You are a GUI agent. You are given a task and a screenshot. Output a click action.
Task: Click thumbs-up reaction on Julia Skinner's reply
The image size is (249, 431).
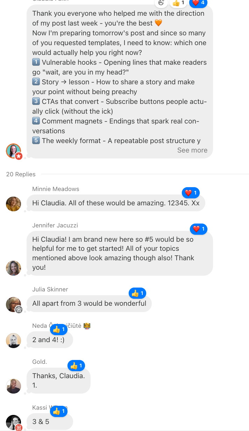pyautogui.click(x=137, y=293)
